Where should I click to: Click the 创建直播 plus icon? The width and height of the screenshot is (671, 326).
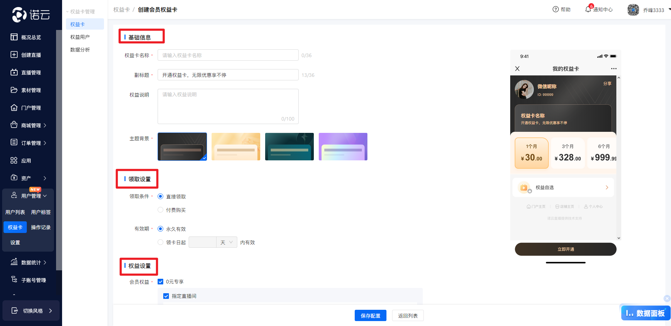[x=14, y=55]
